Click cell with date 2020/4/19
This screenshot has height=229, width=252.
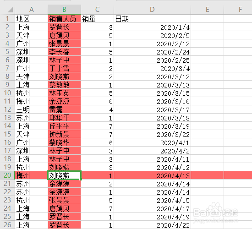152,217
